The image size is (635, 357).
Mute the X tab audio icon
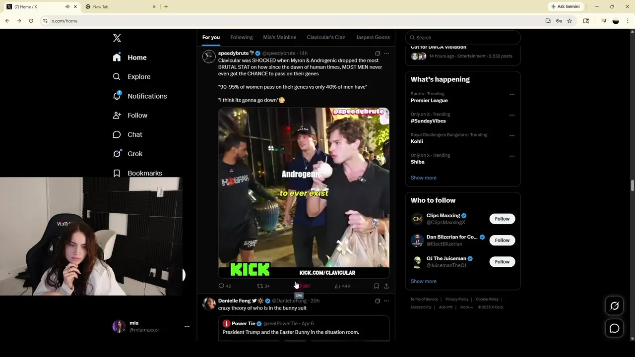[x=67, y=6]
